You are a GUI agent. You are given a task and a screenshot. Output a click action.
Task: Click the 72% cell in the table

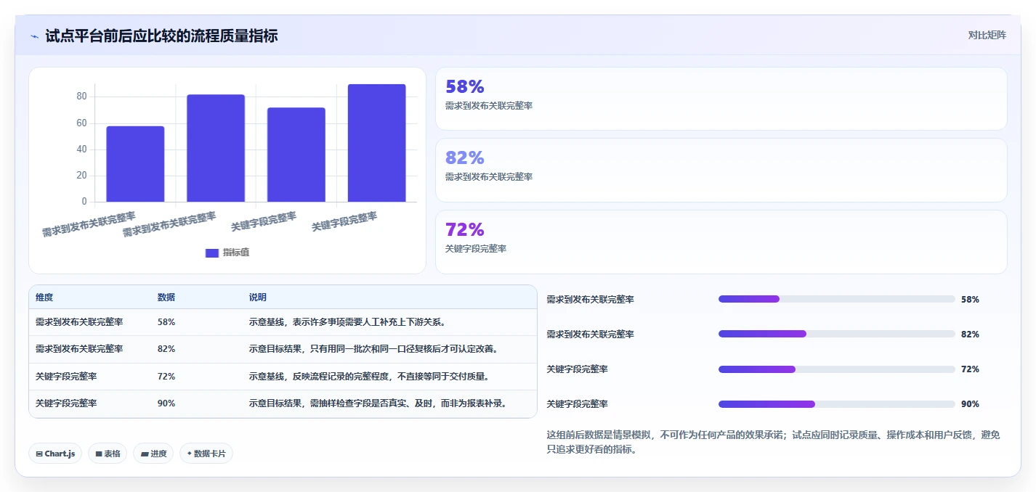pyautogui.click(x=166, y=377)
